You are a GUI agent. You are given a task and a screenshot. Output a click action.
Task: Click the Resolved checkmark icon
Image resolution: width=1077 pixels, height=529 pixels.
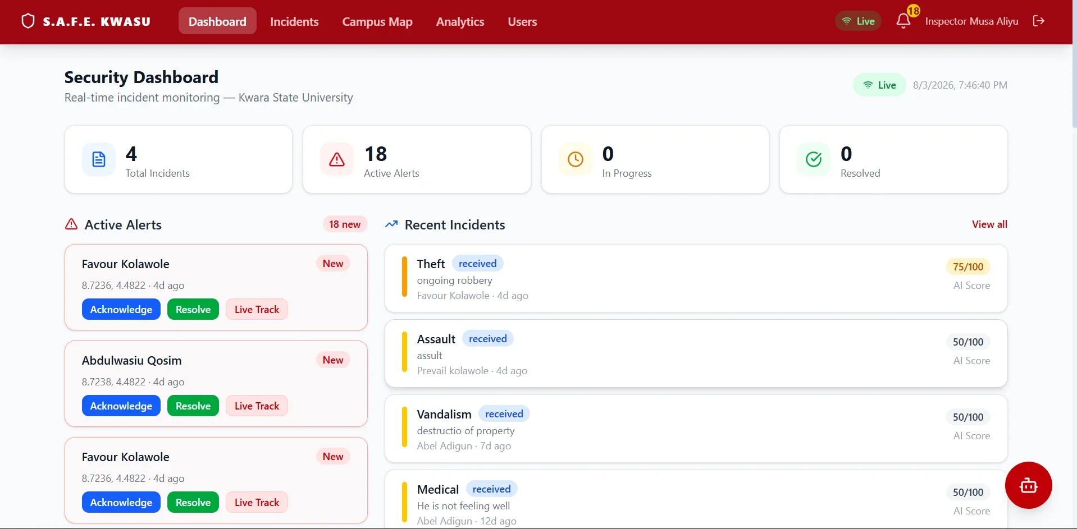pos(814,159)
